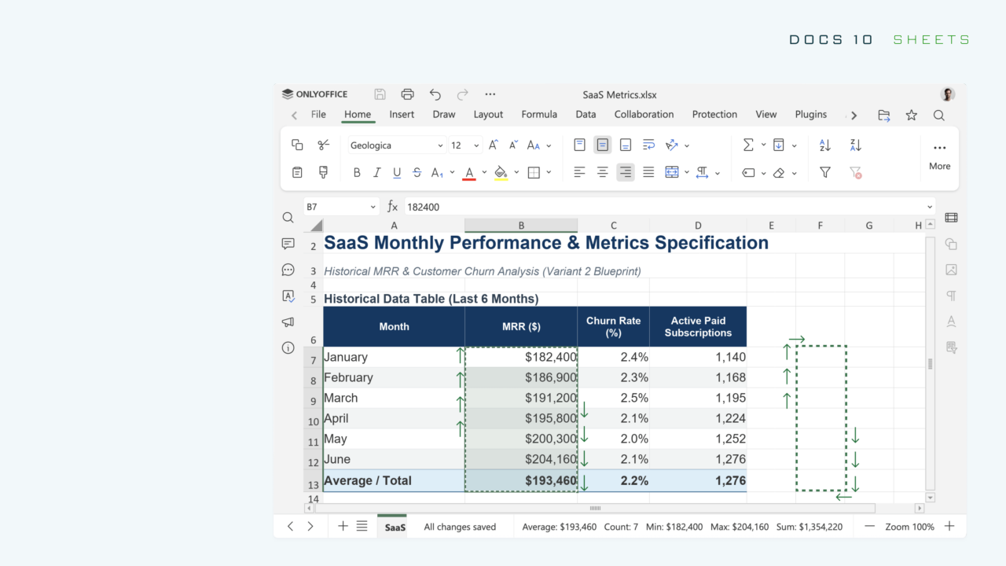Image resolution: width=1006 pixels, height=566 pixels.
Task: Increase font size with larger A icon
Action: (494, 145)
